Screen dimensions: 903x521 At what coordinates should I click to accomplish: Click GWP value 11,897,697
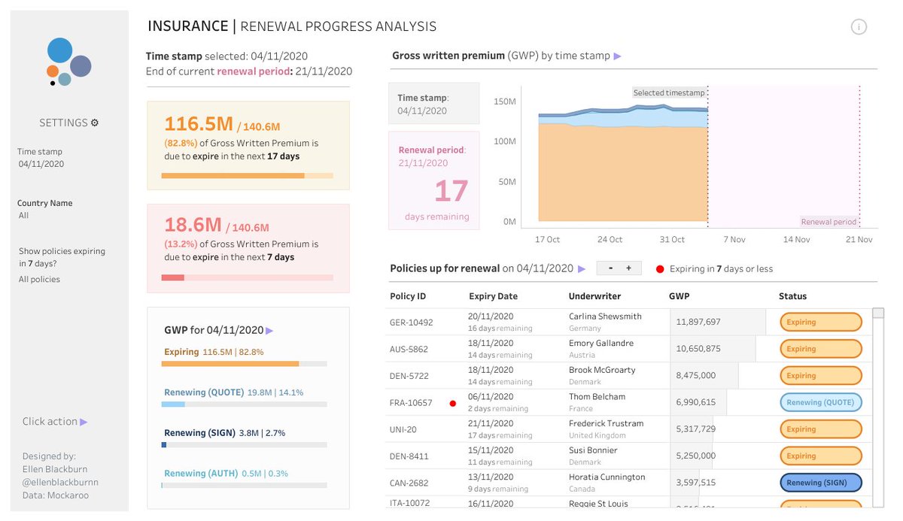pyautogui.click(x=698, y=322)
